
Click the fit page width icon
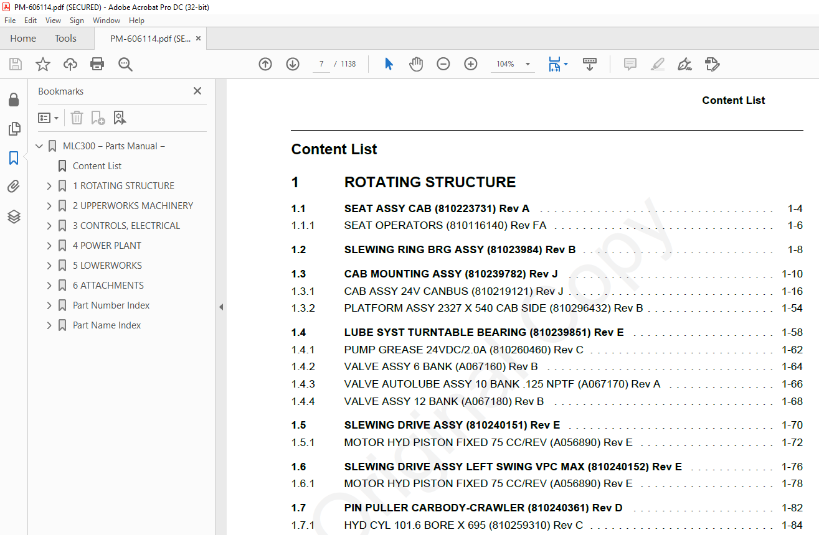click(x=554, y=64)
